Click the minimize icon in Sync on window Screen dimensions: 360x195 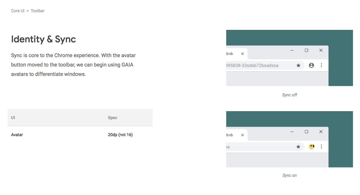coord(292,132)
